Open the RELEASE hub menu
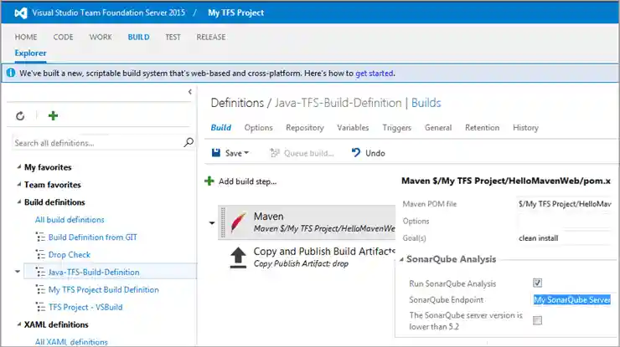The image size is (620, 347). [210, 38]
